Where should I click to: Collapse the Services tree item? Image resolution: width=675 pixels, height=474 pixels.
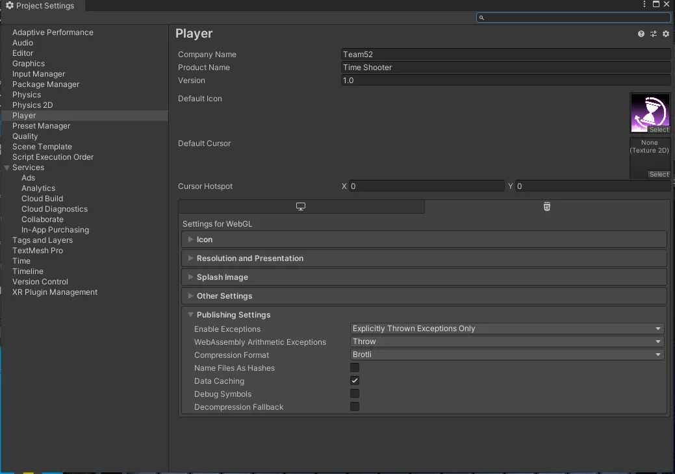[x=7, y=168]
